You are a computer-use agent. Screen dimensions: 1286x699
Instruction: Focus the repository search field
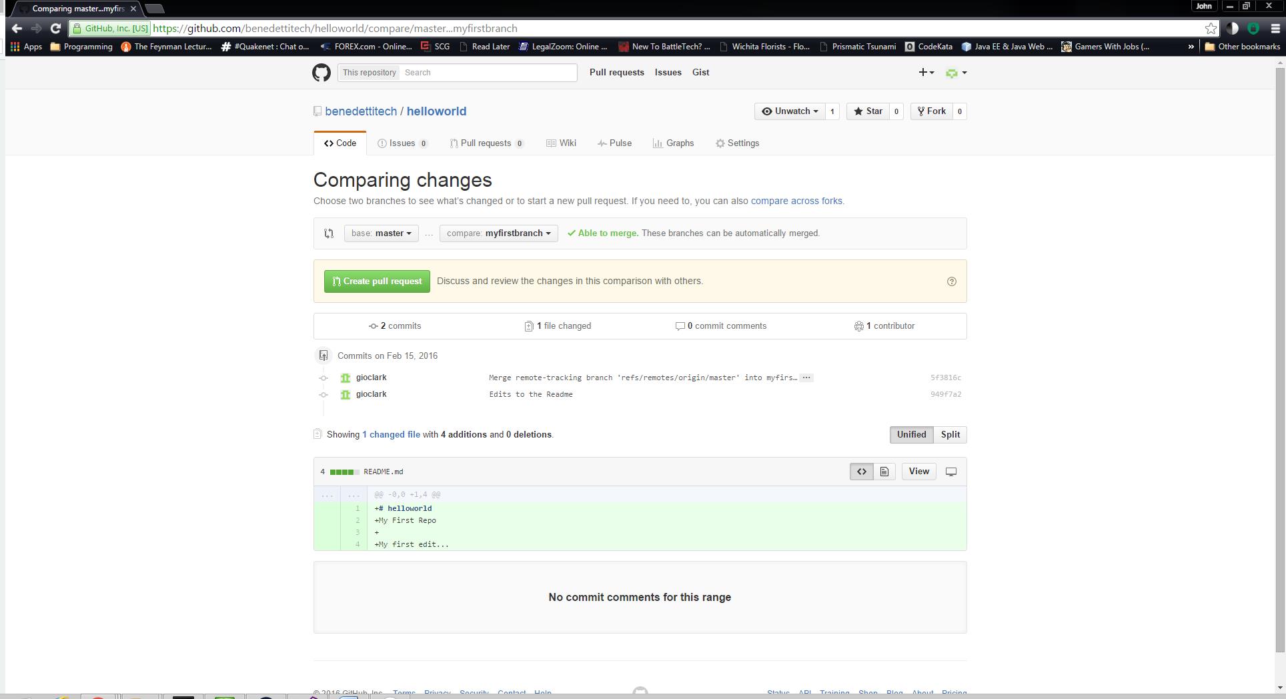489,73
